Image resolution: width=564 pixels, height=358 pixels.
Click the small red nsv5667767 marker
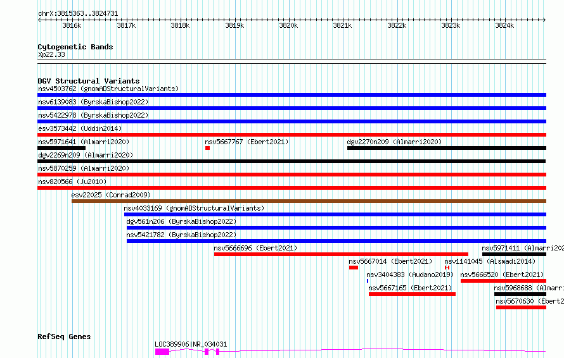click(x=208, y=148)
